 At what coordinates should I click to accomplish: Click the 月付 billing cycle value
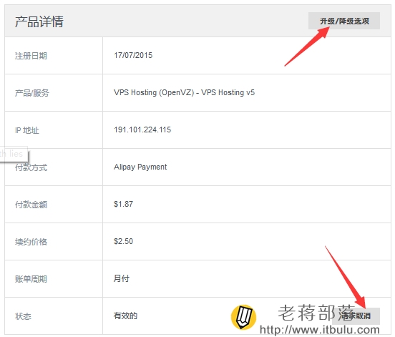pyautogui.click(x=122, y=278)
